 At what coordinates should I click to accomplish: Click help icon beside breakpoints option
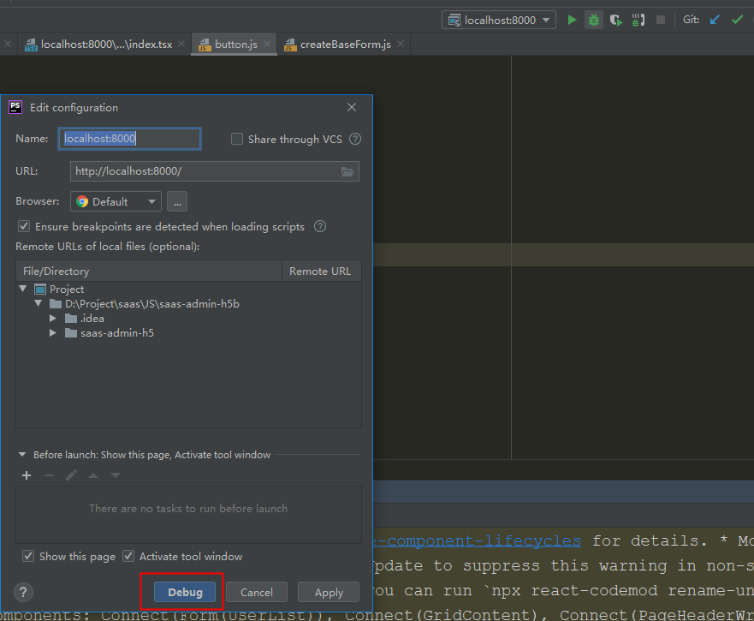coord(320,226)
